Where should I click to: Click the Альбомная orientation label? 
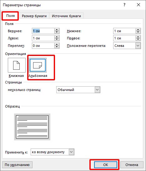(38, 76)
